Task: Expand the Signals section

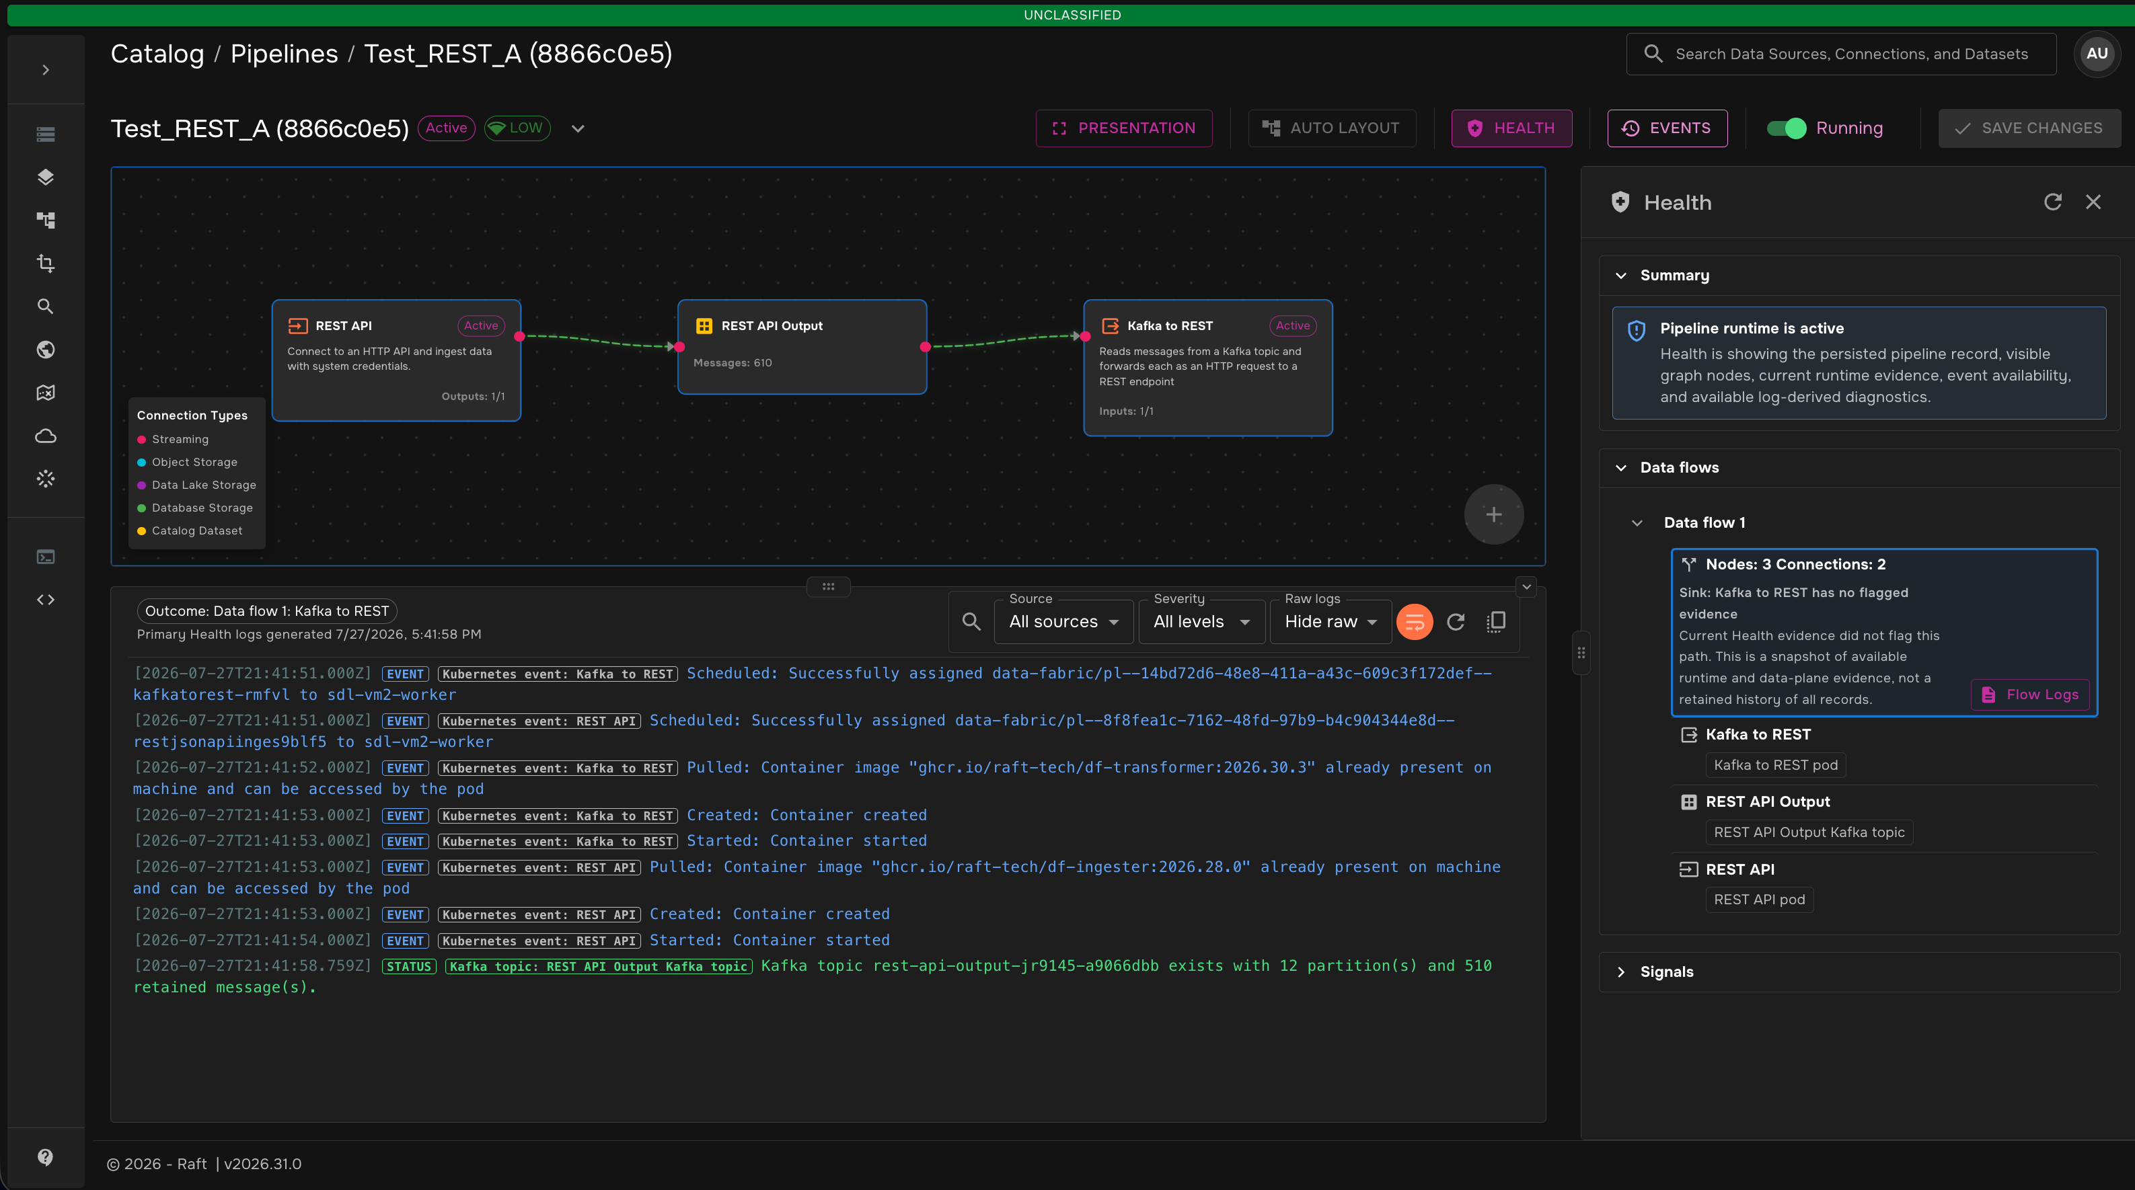Action: 1621,972
